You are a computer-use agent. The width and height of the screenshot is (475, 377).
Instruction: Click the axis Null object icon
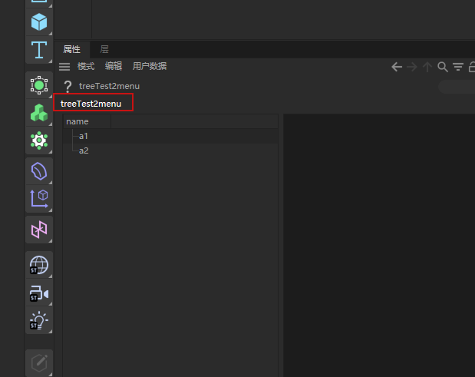point(39,199)
